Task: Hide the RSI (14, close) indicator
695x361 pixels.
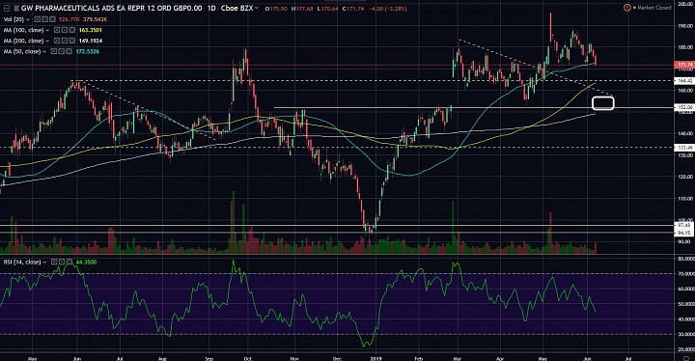Action: [x=54, y=263]
